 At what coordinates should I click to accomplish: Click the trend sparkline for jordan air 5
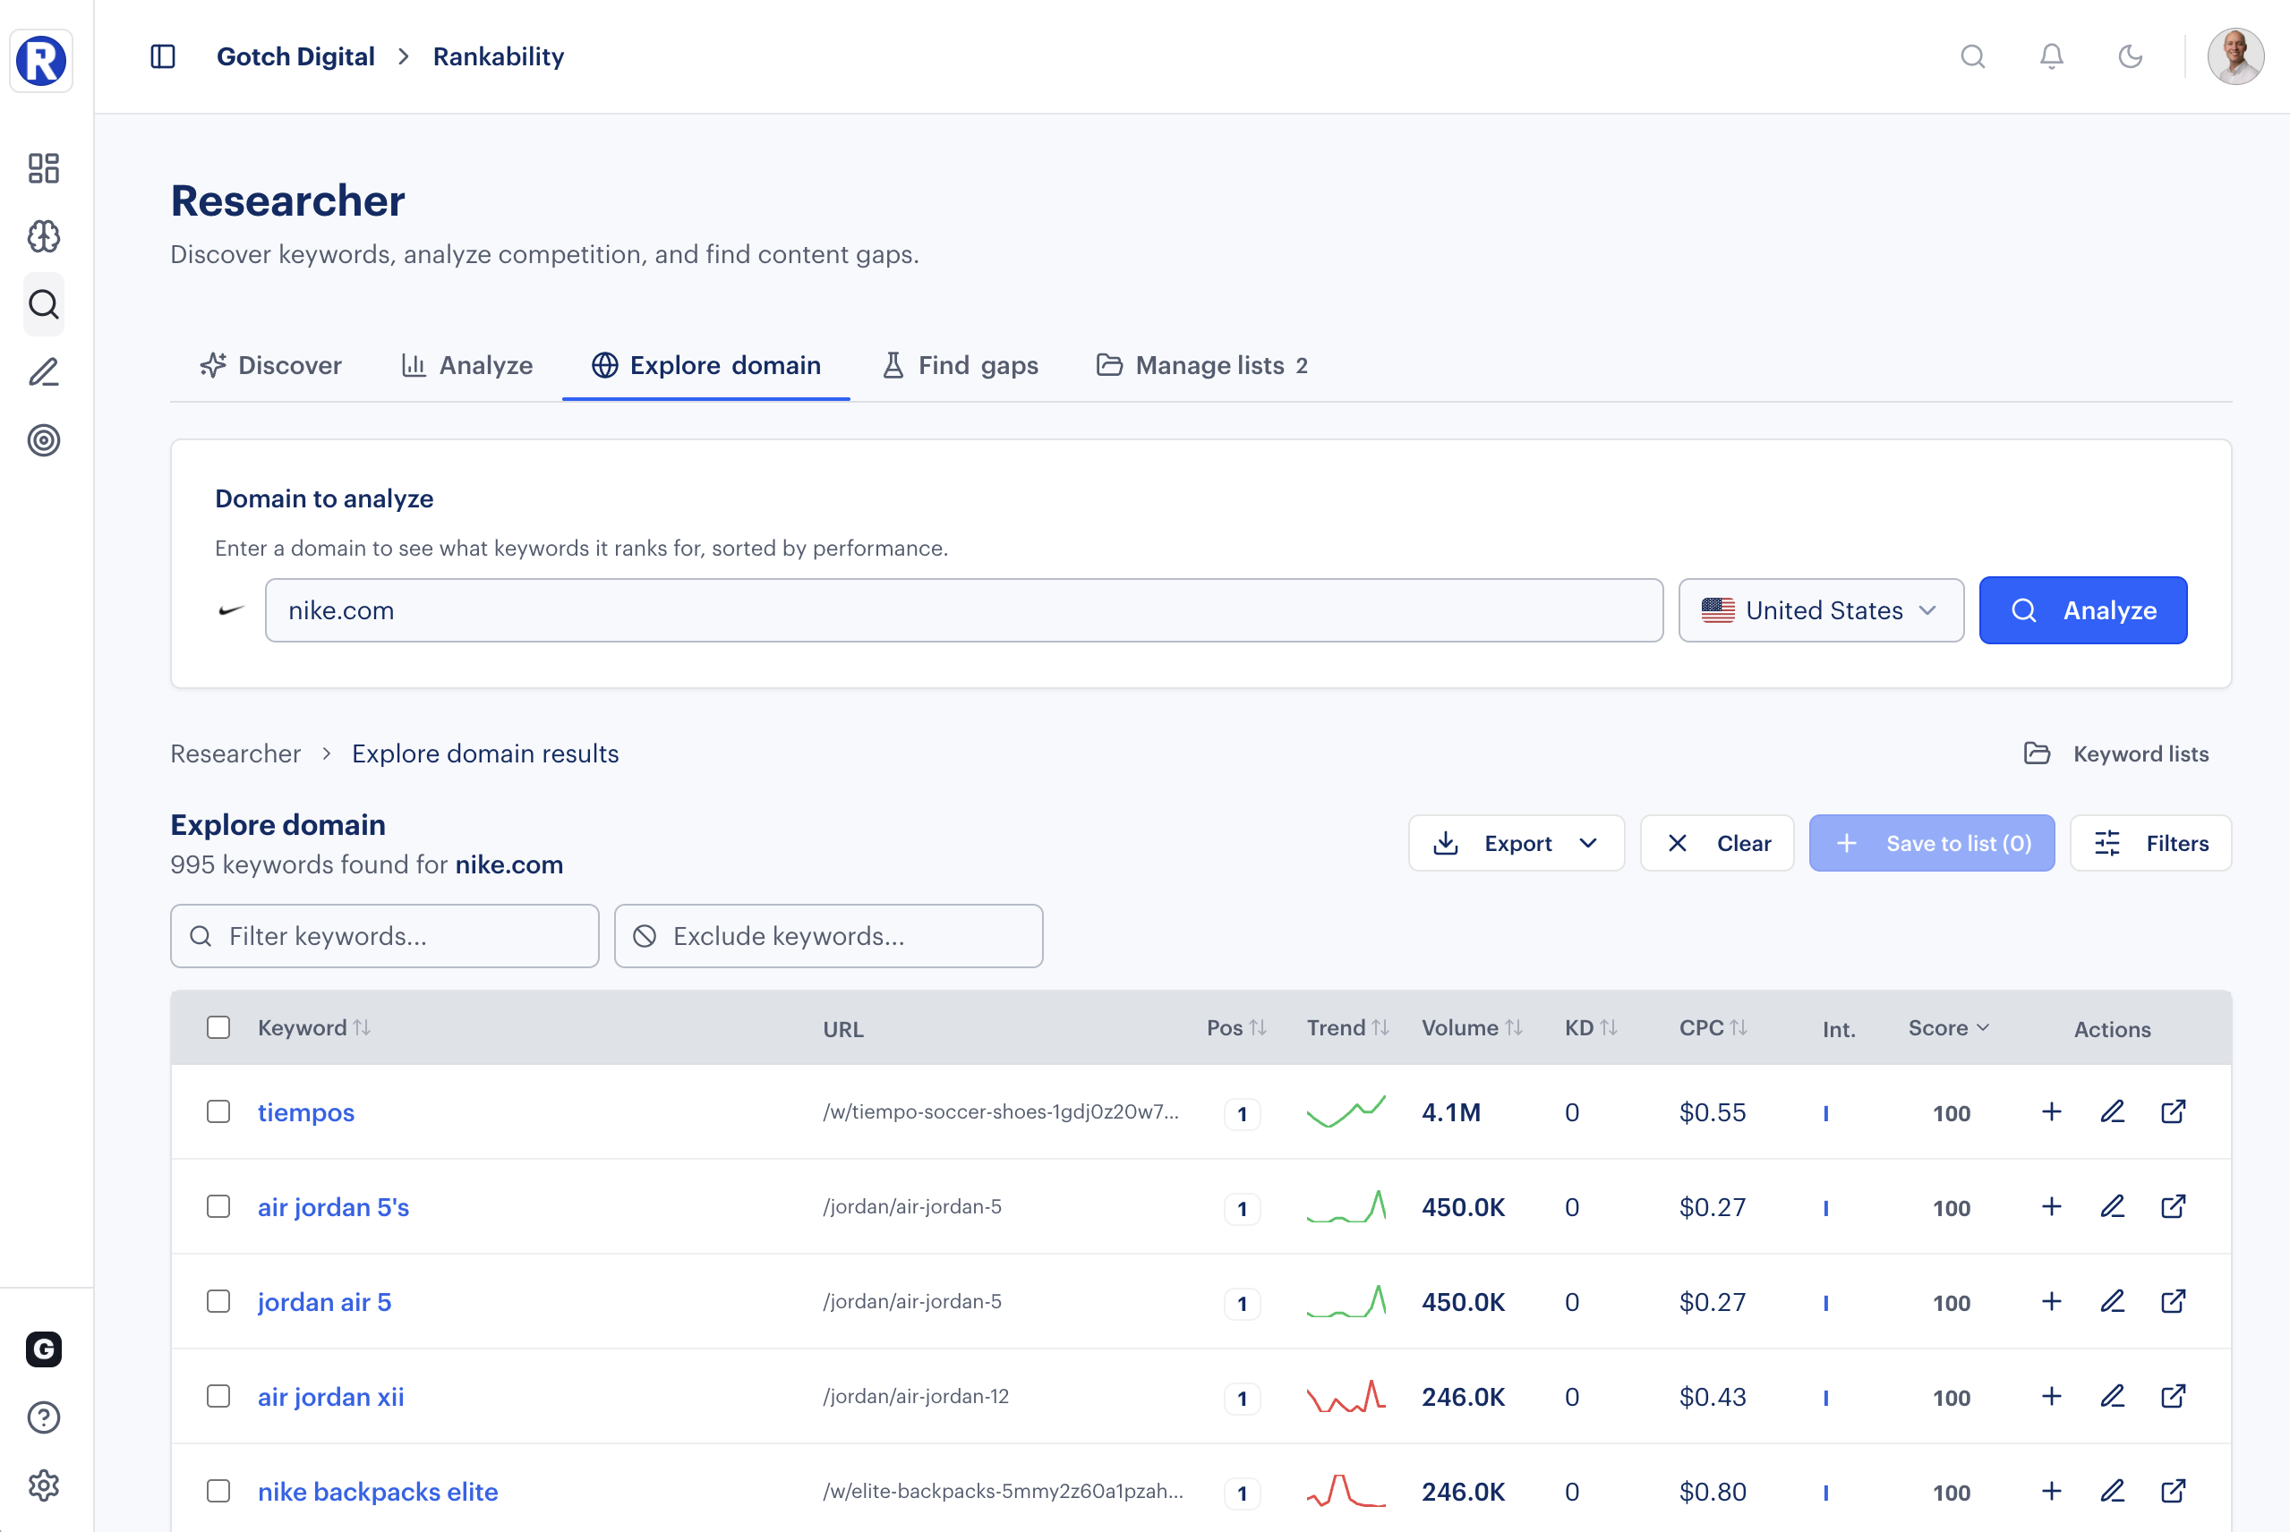(1346, 1301)
